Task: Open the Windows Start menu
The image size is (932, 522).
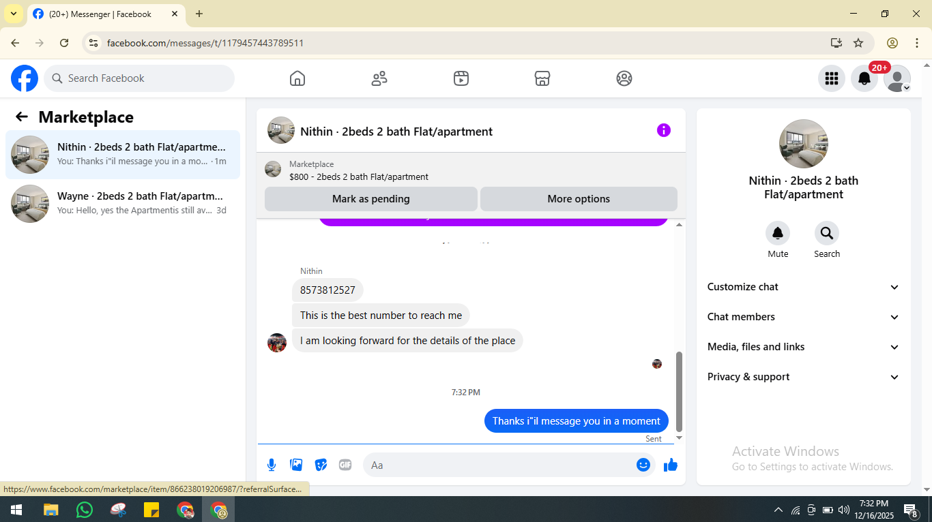Action: (16, 510)
